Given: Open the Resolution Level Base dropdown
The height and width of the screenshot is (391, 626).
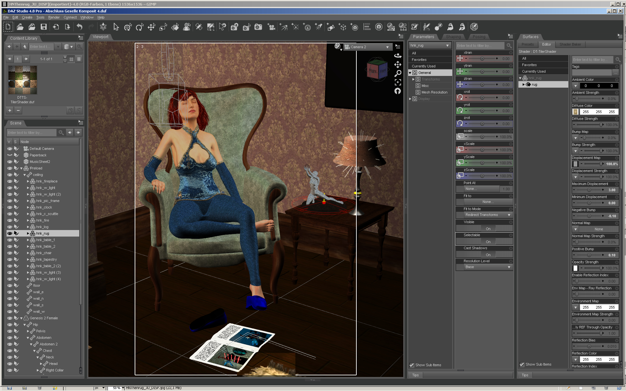Looking at the screenshot, I should (x=488, y=267).
